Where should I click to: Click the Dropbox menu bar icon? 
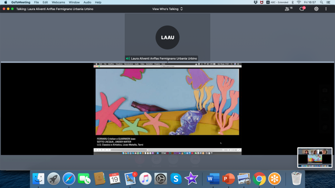[x=255, y=2]
